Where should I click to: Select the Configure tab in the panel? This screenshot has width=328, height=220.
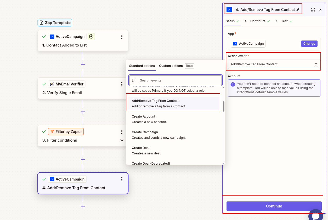point(258,21)
